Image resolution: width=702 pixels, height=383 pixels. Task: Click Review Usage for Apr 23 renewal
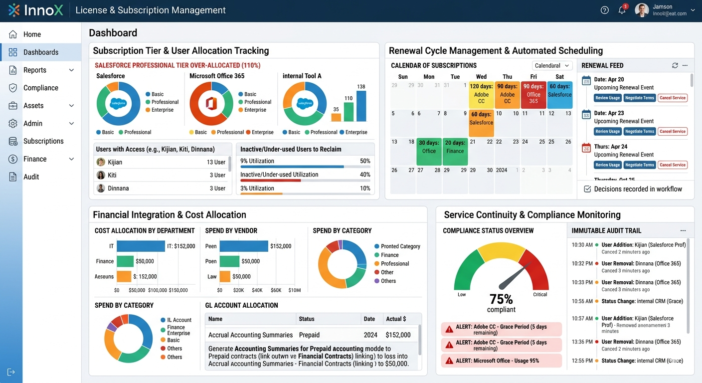coord(607,131)
